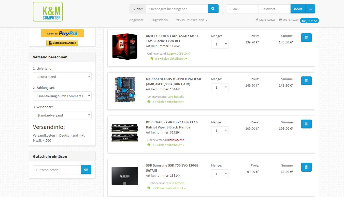Click the nicht lagernd status text
Image resolution: width=344 pixels, height=197 pixels.
click(x=176, y=140)
